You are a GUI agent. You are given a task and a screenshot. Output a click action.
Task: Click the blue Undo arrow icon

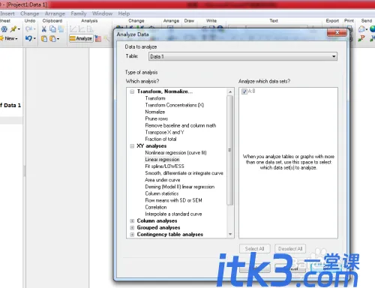point(28,38)
